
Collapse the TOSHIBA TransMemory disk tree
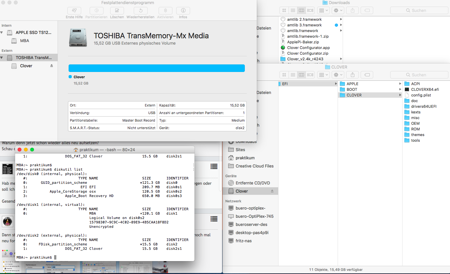2,58
